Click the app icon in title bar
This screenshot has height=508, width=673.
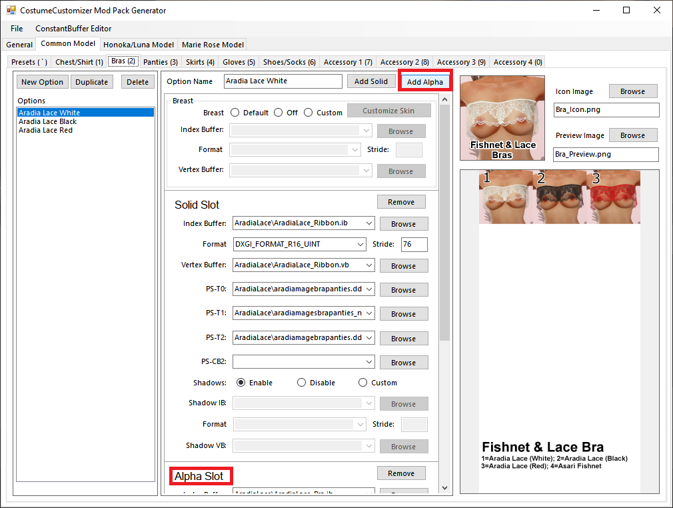pyautogui.click(x=11, y=10)
